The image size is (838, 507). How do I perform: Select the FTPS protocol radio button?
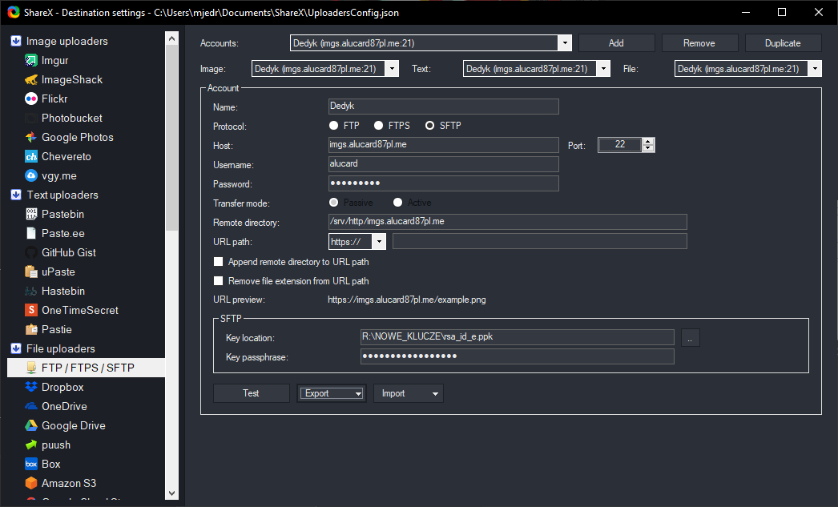point(379,126)
